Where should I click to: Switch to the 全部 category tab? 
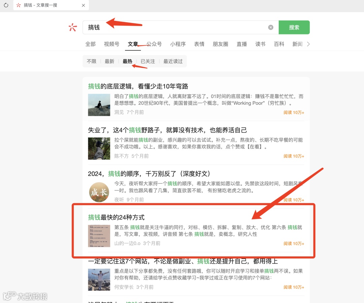click(90, 44)
